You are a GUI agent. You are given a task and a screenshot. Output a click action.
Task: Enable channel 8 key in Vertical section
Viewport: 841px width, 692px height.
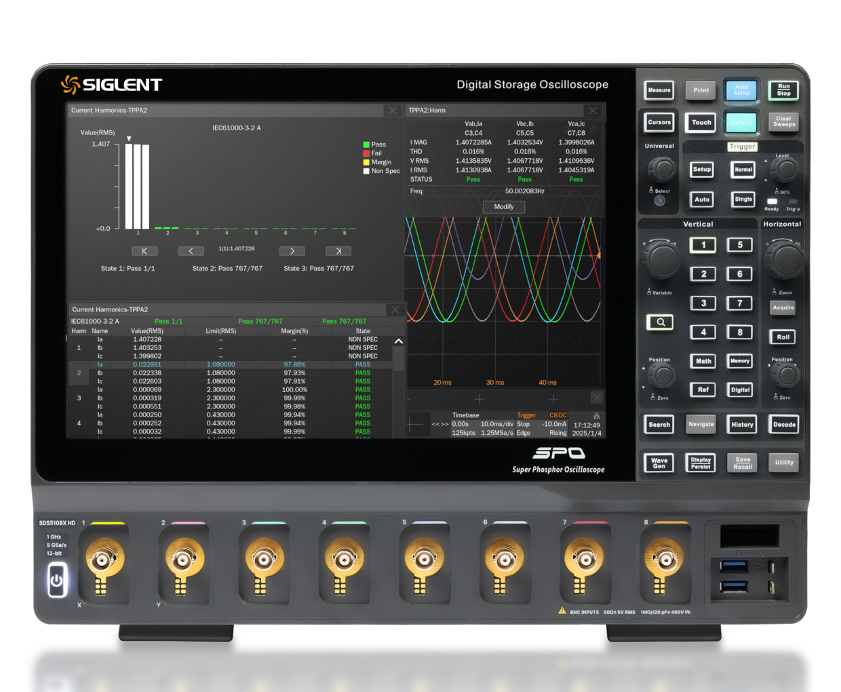[x=740, y=332]
